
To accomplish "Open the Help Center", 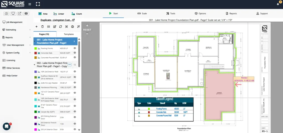I will pyautogui.click(x=10, y=76).
